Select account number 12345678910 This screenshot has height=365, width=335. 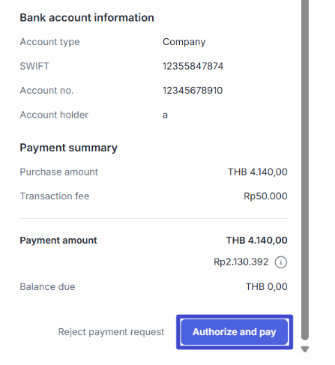pyautogui.click(x=193, y=91)
